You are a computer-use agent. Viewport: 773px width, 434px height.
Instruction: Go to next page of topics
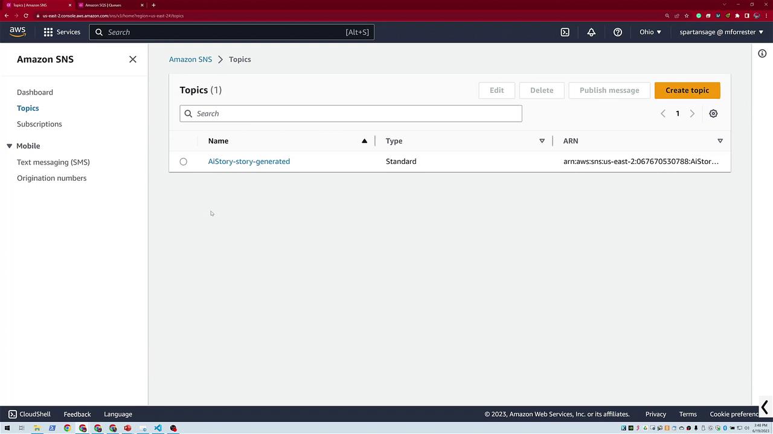692,113
